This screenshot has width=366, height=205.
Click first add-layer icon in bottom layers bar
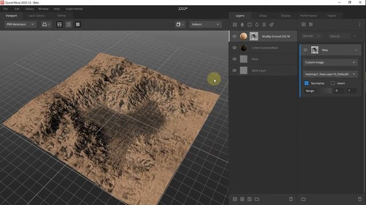[x=235, y=199]
